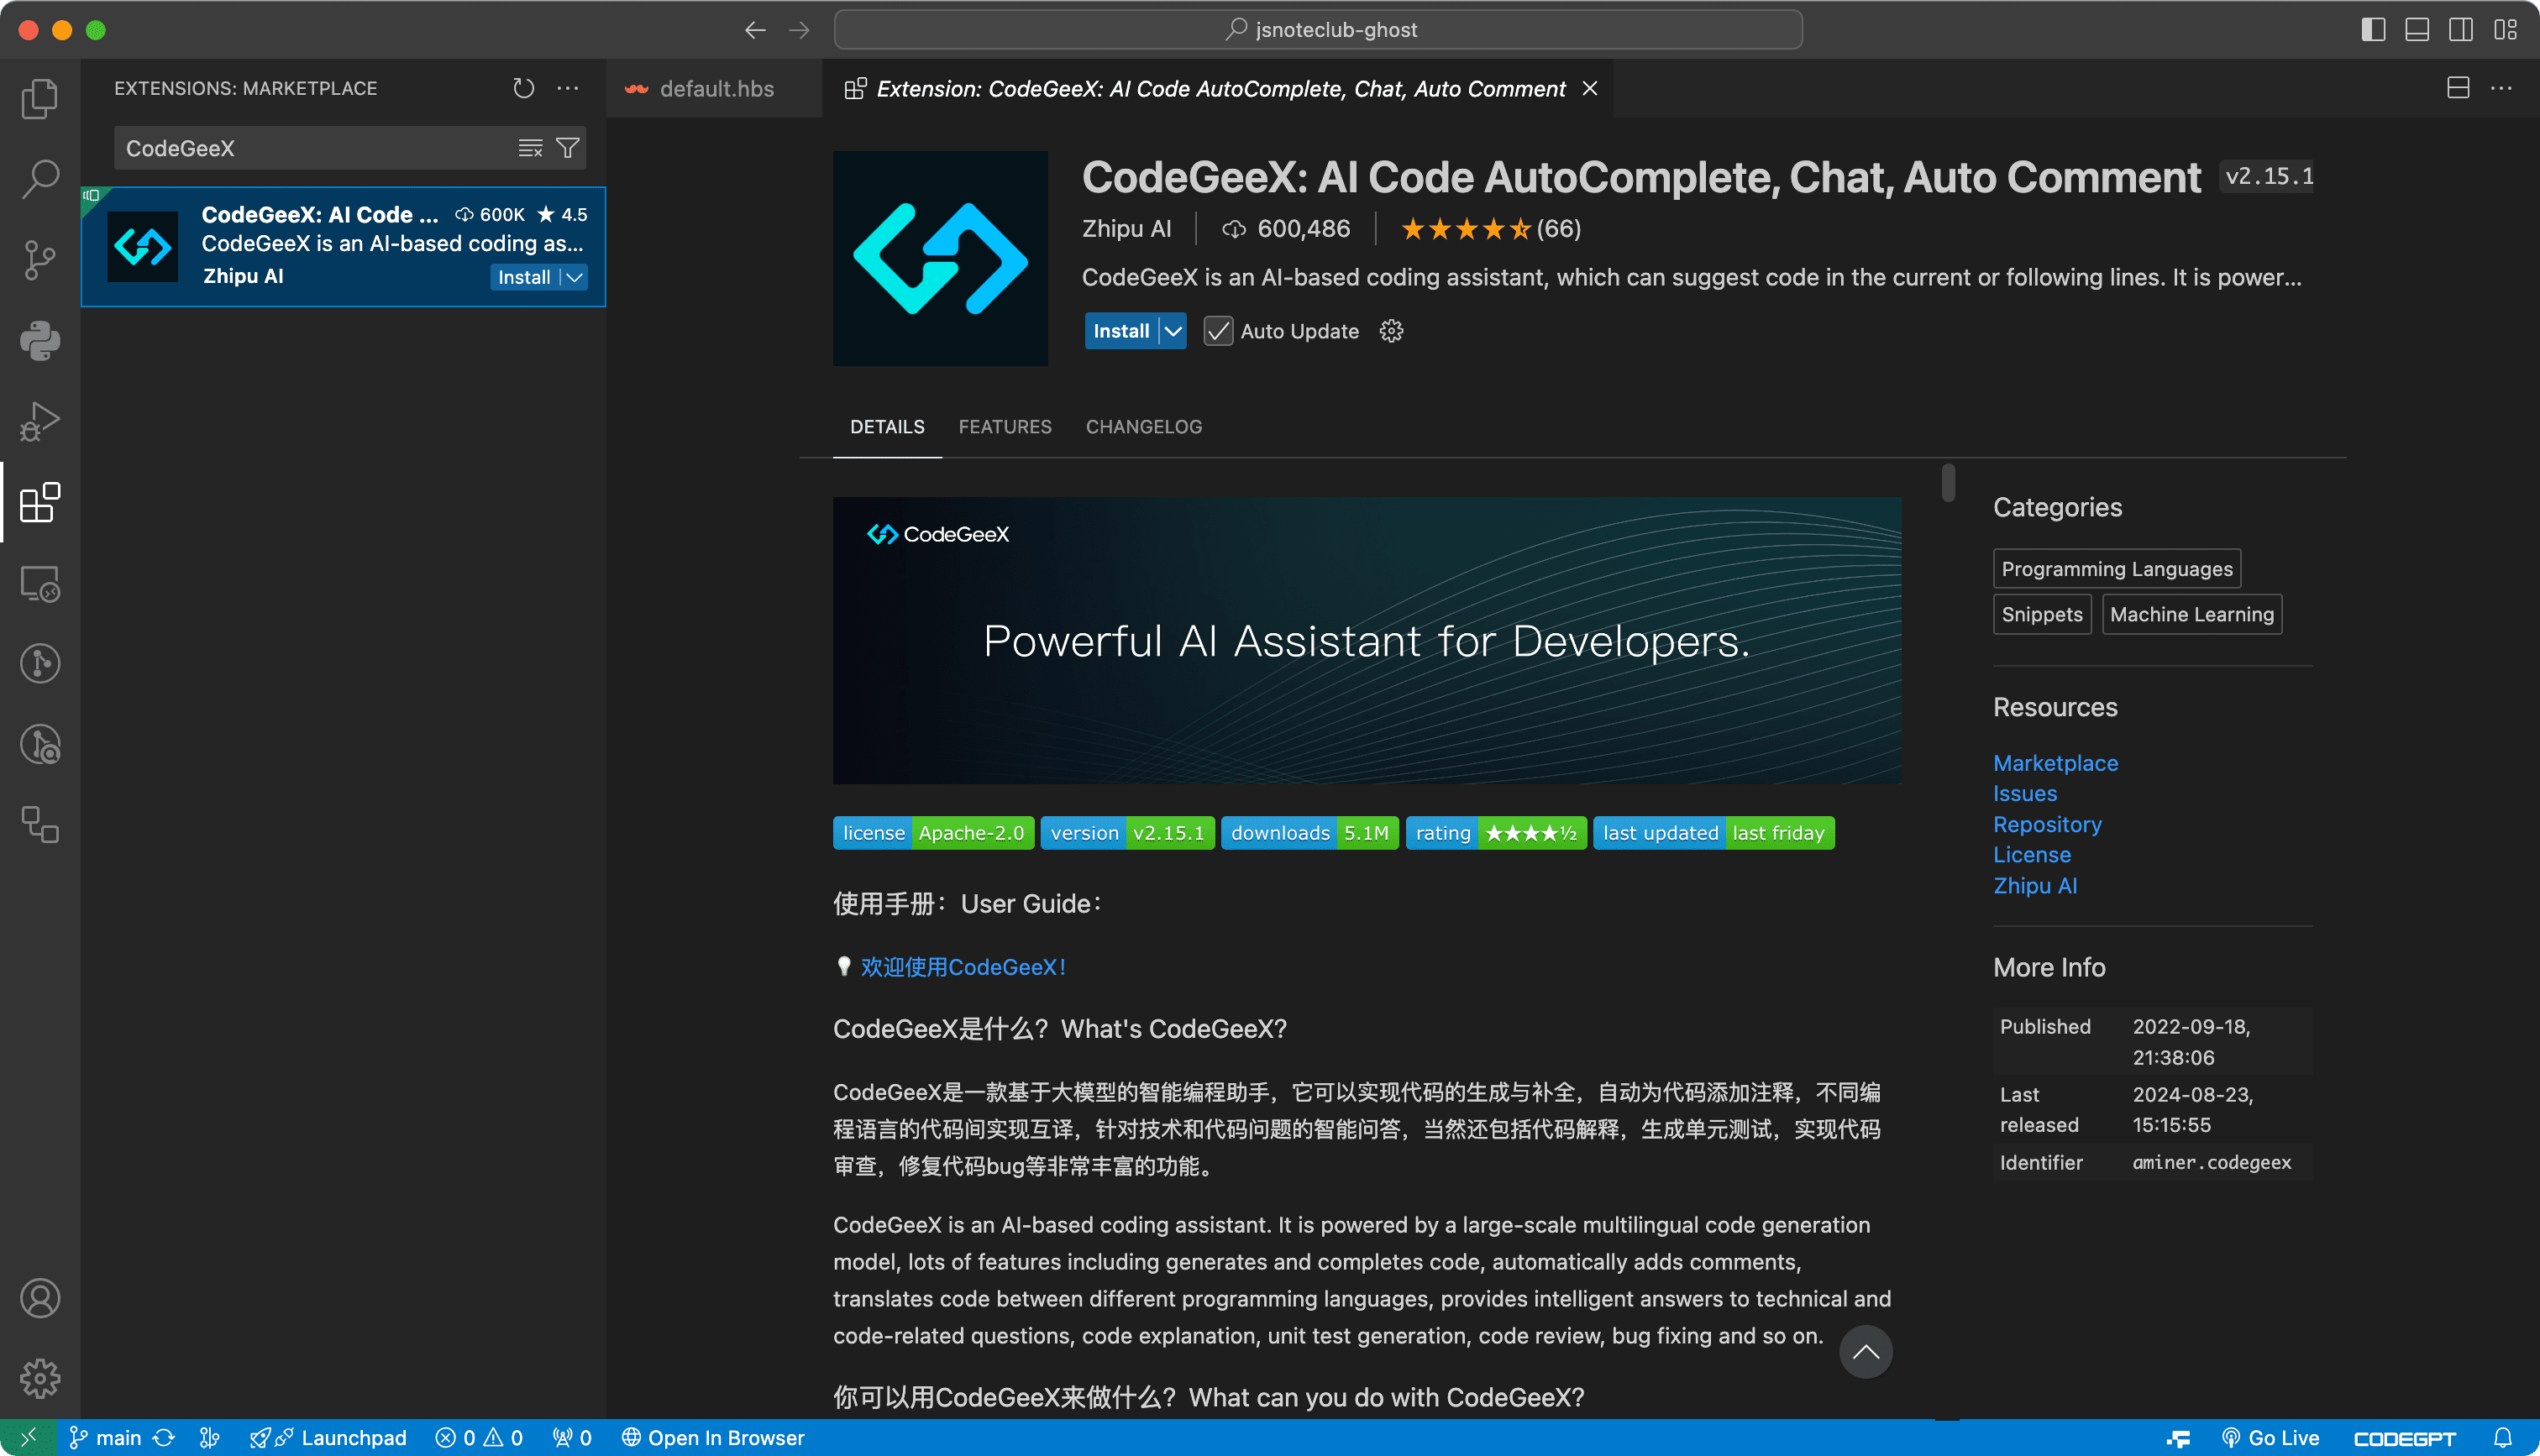Image resolution: width=2540 pixels, height=1456 pixels.
Task: Open the Search view in the activity bar
Action: click(40, 179)
